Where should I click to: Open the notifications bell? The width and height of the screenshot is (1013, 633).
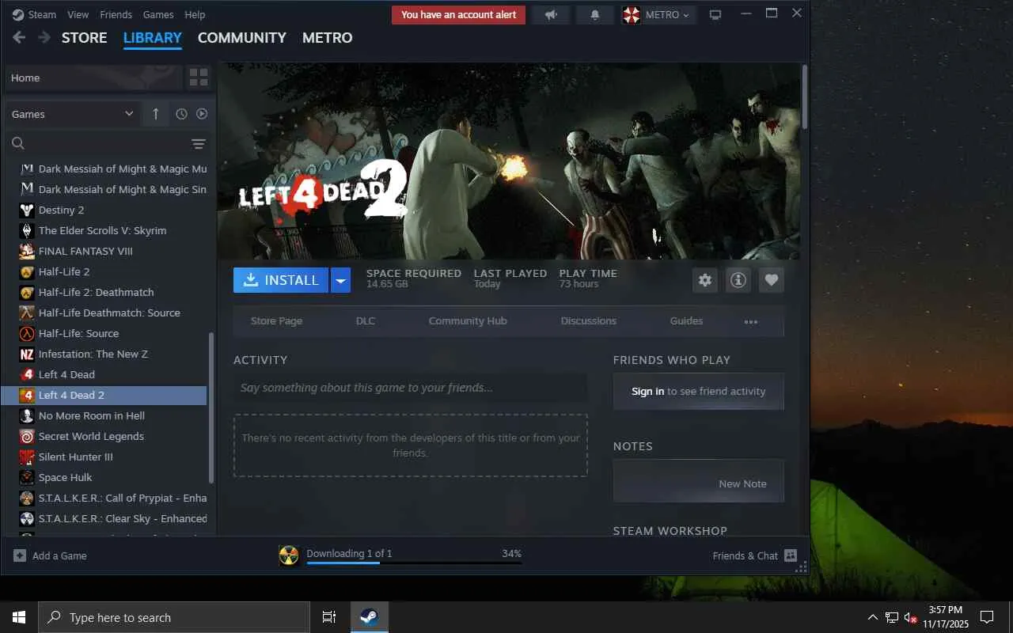[x=595, y=15]
